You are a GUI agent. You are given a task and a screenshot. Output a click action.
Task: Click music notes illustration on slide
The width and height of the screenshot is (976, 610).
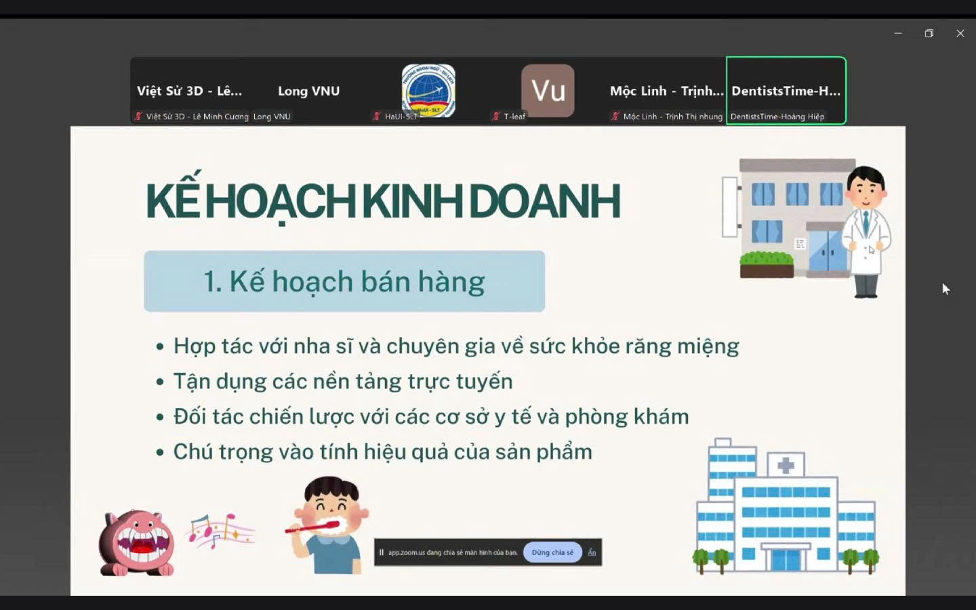pos(221,530)
